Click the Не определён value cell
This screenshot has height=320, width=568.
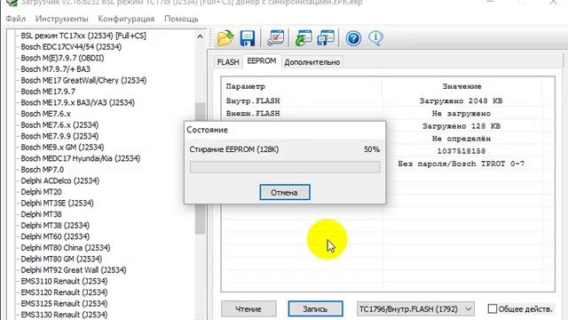(461, 139)
